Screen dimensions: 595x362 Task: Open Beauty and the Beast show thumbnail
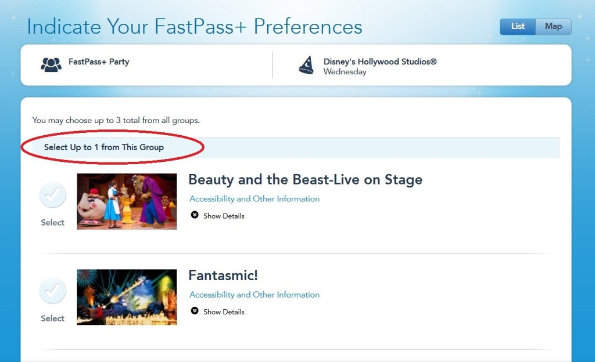click(127, 201)
